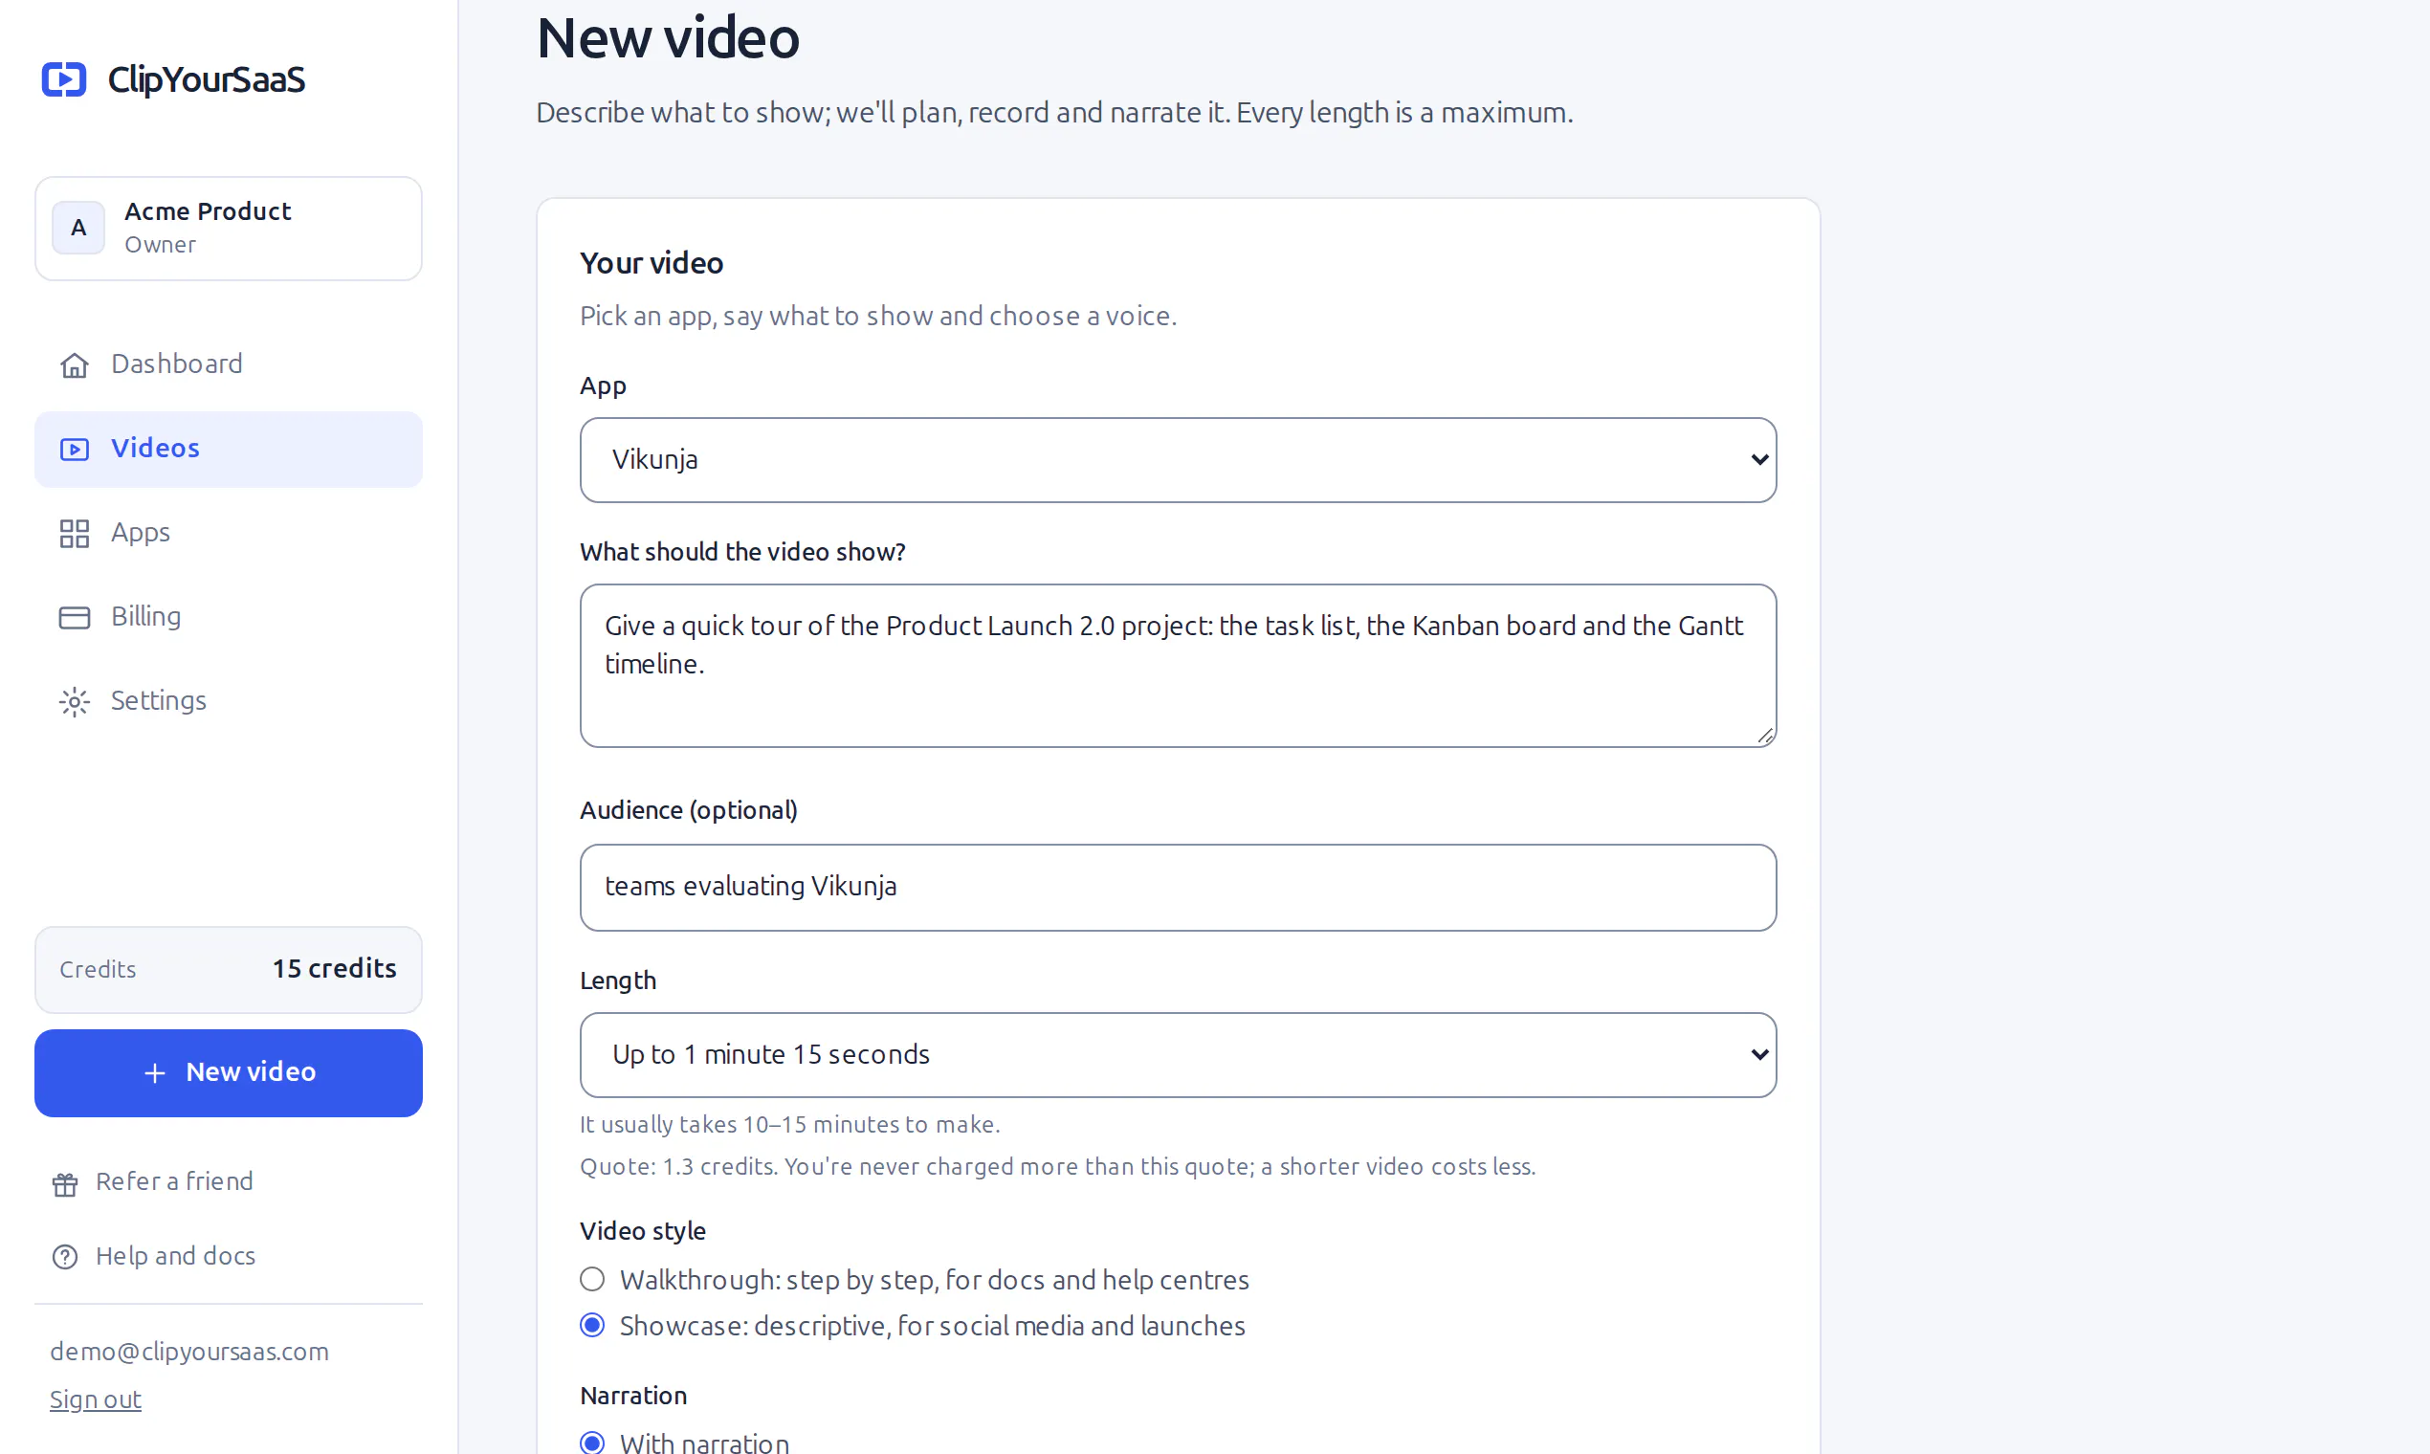Open the Dashboard page
The width and height of the screenshot is (2430, 1454).
(x=229, y=364)
